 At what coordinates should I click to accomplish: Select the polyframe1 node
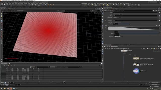(x=136, y=71)
